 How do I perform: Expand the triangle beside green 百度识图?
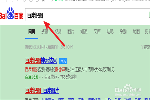[40, 77]
